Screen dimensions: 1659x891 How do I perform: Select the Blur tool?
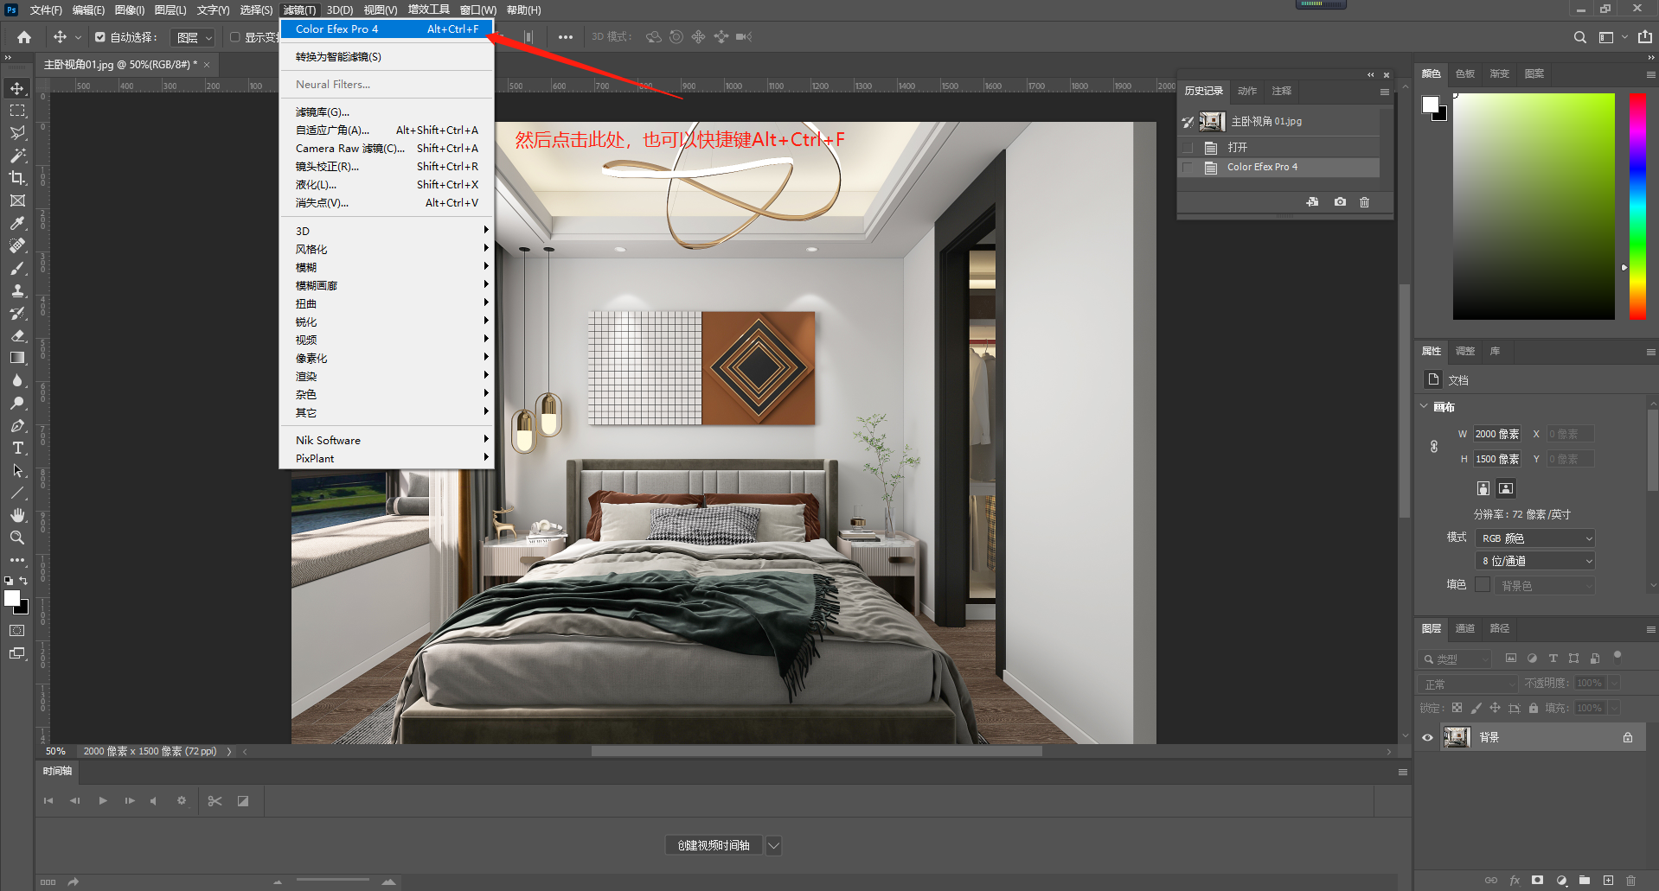coord(17,380)
